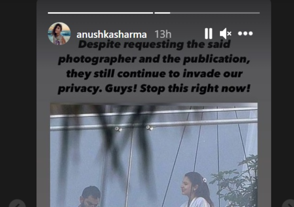Open the three-dot more options menu
Viewport: 294px width, 207px height.
(x=245, y=33)
